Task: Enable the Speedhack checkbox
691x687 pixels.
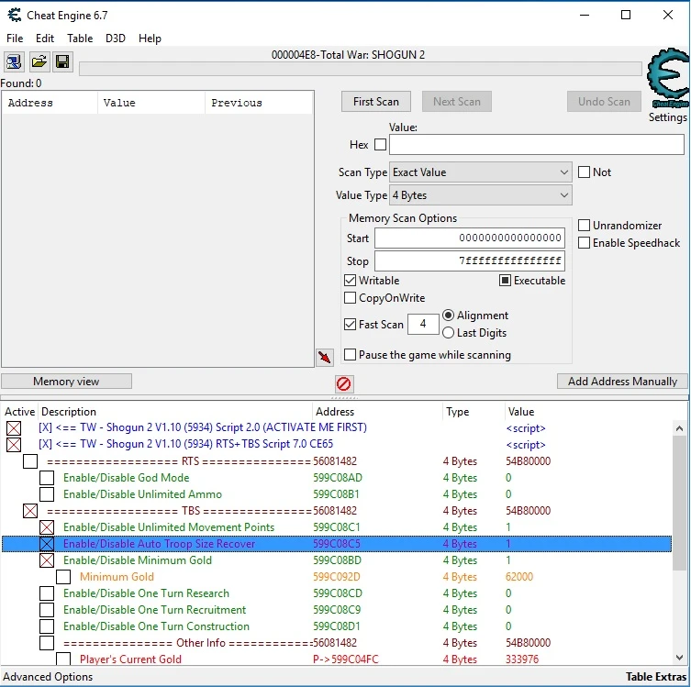Action: pyautogui.click(x=585, y=243)
